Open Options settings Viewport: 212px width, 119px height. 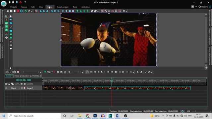click(203, 7)
